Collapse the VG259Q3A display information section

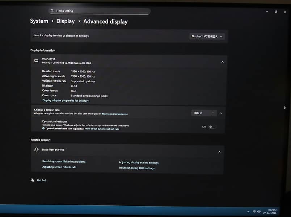(223, 62)
